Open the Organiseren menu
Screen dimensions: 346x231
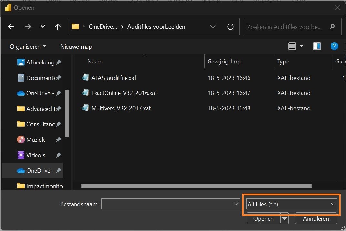(28, 47)
